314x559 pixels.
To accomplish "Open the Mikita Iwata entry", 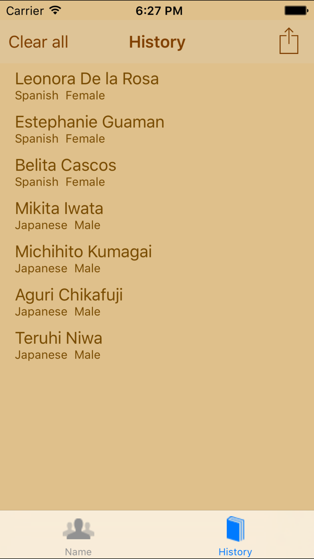I will pyautogui.click(x=59, y=208).
